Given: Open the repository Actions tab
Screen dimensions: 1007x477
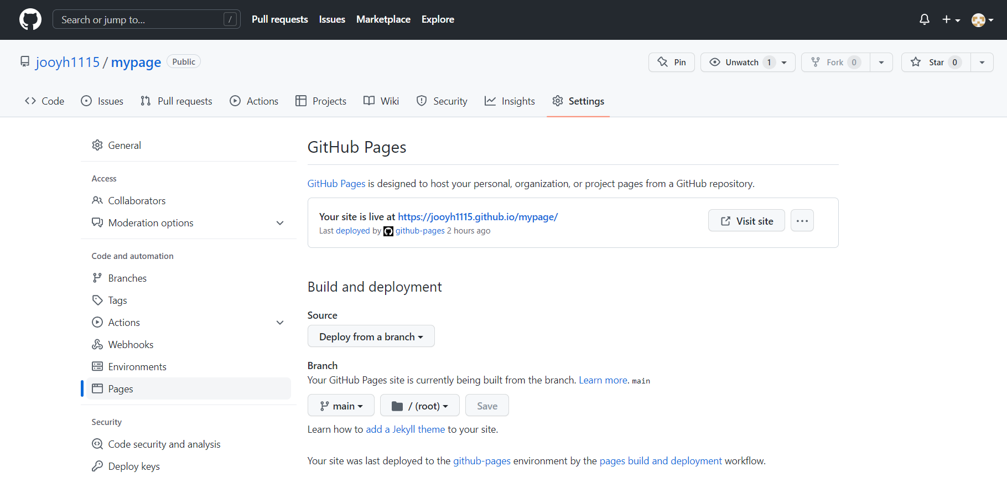Looking at the screenshot, I should click(x=254, y=101).
